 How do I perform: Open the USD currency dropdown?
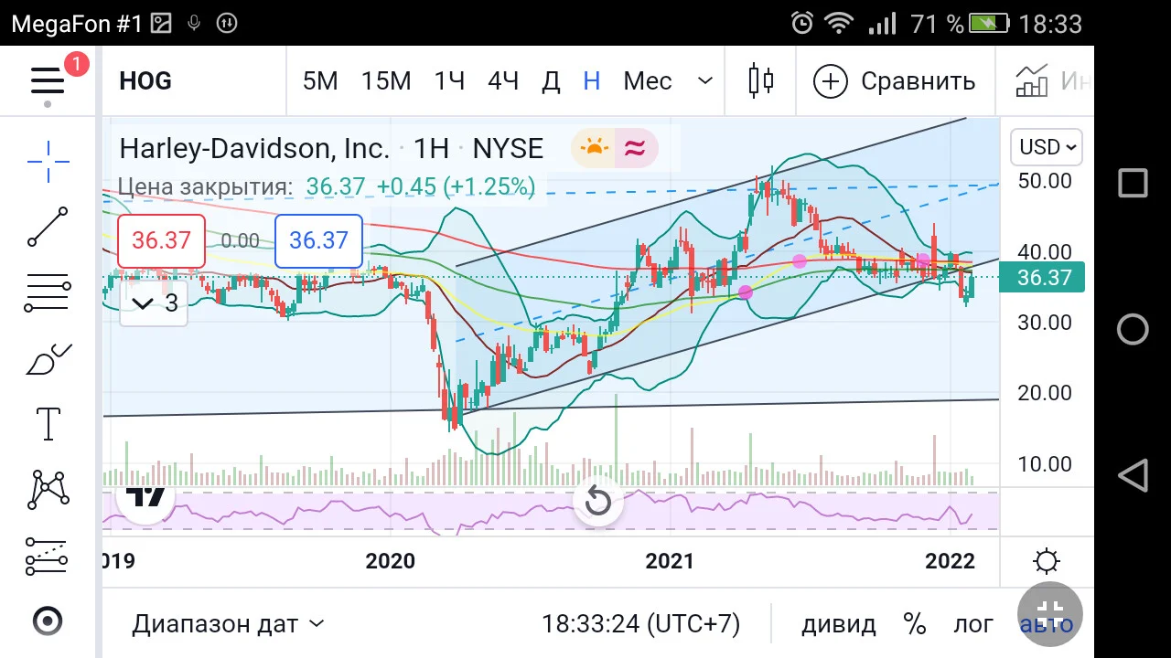[x=1046, y=147]
